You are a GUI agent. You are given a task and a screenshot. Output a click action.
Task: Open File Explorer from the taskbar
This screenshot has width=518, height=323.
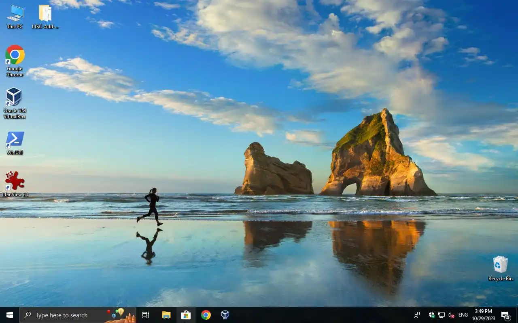(x=166, y=315)
